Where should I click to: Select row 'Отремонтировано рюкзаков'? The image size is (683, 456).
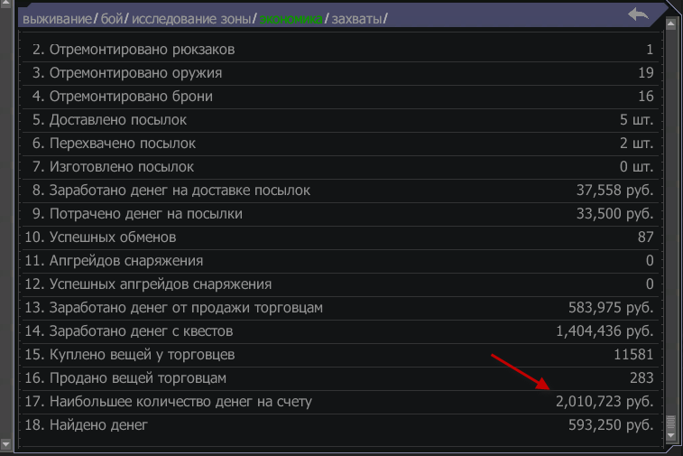coord(342,50)
